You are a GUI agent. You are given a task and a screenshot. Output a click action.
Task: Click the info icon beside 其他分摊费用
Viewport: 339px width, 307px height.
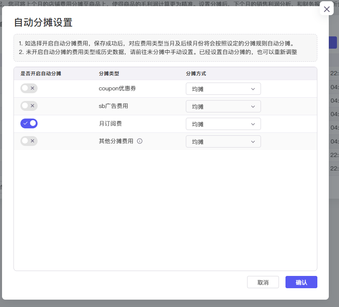[x=140, y=141]
